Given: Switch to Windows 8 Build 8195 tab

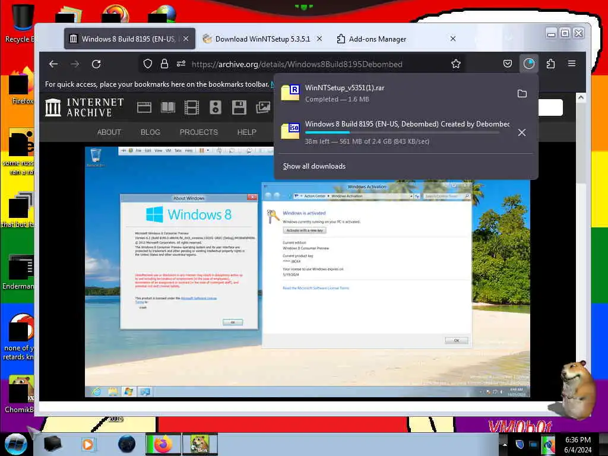Looking at the screenshot, I should pos(129,39).
